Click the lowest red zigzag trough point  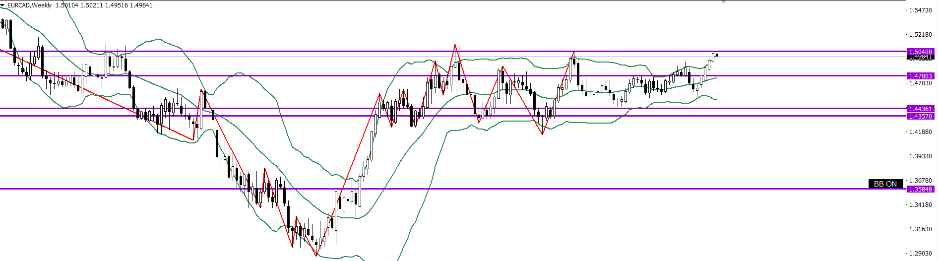(x=316, y=256)
